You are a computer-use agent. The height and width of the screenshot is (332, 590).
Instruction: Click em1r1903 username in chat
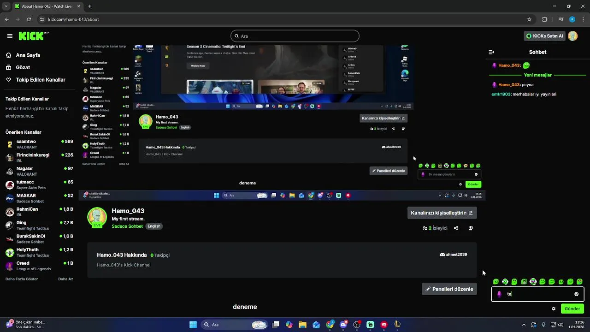(x=501, y=94)
